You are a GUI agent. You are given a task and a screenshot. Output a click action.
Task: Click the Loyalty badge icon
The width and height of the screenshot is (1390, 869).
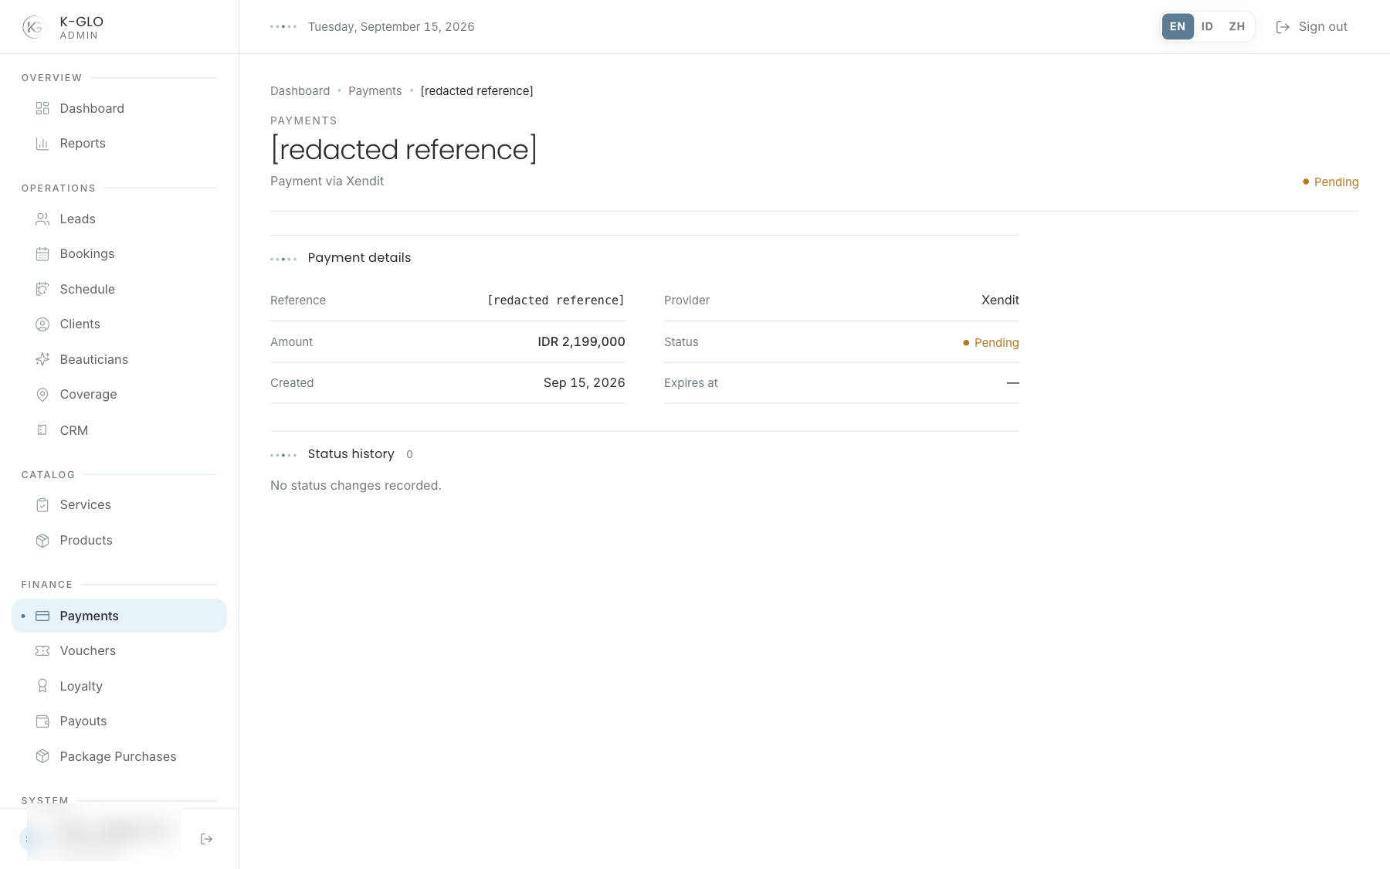(42, 686)
